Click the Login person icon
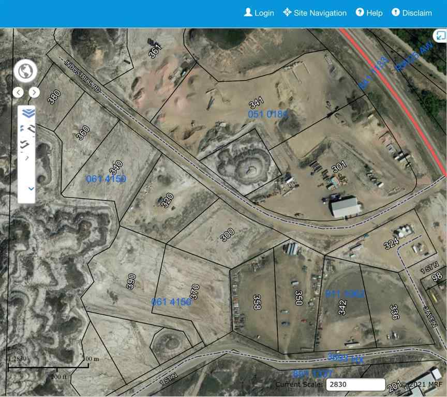The width and height of the screenshot is (447, 397). [249, 12]
